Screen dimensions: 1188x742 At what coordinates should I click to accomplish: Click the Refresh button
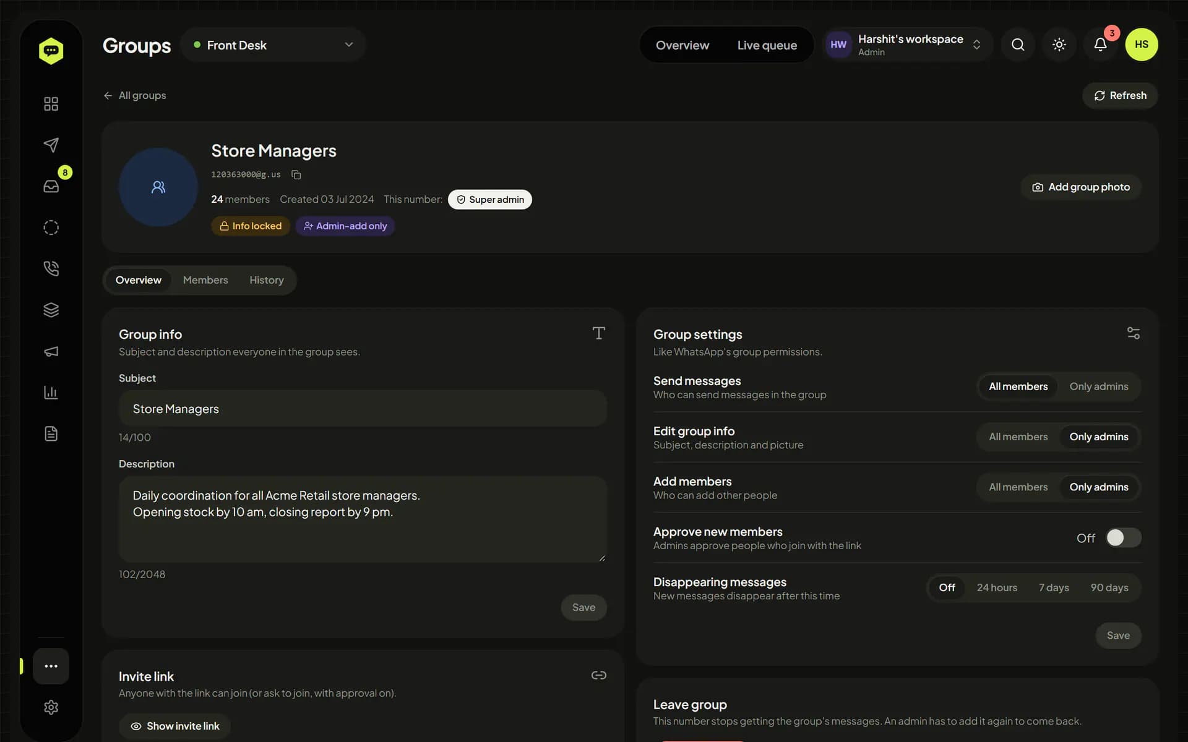(1120, 95)
